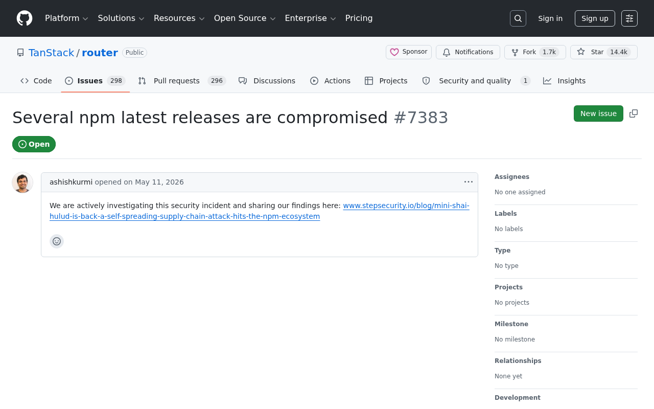Click the 'No projects' text
This screenshot has width=654, height=409.
pyautogui.click(x=512, y=303)
